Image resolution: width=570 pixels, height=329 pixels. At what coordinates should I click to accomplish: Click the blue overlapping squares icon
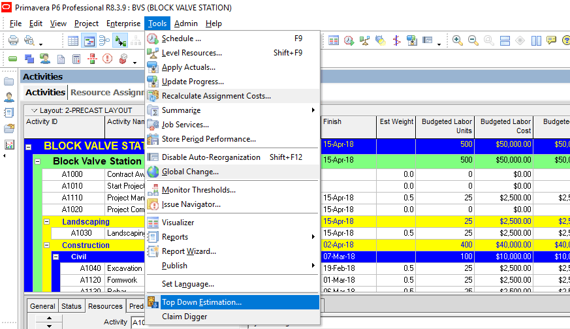point(29,59)
